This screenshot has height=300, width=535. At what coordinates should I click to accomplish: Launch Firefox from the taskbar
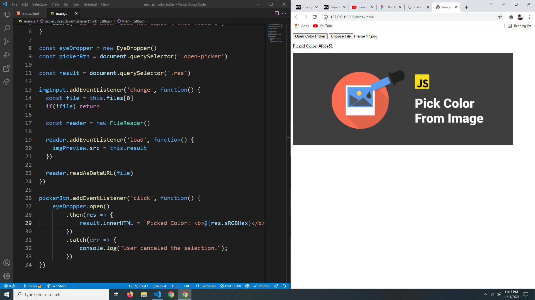click(130, 294)
